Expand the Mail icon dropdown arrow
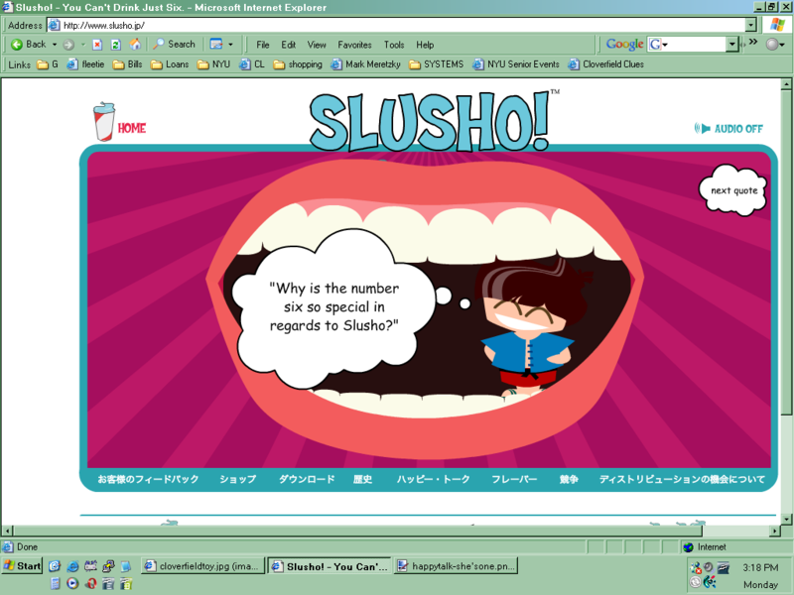 coord(230,45)
